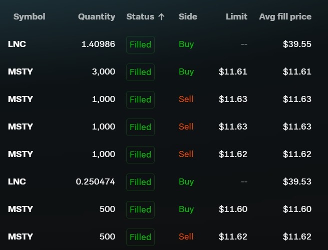Click Filled badge on LNC 1.40986 order
The image size is (328, 250).
click(140, 44)
